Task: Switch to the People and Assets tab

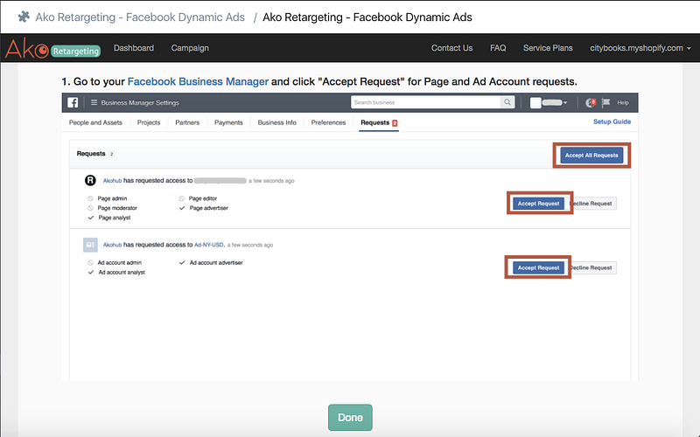Action: (x=95, y=122)
